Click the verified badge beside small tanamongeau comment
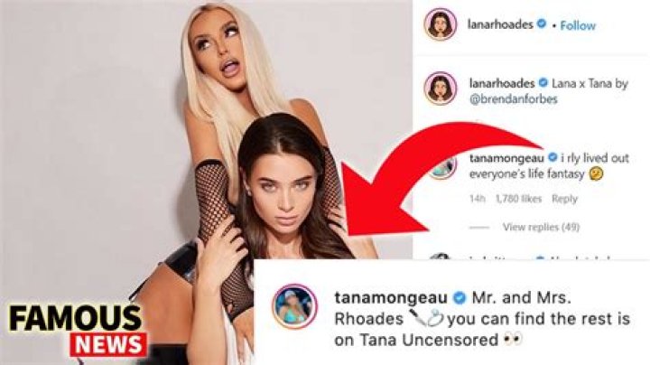Image resolution: width=650 pixels, height=365 pixels. (x=552, y=157)
